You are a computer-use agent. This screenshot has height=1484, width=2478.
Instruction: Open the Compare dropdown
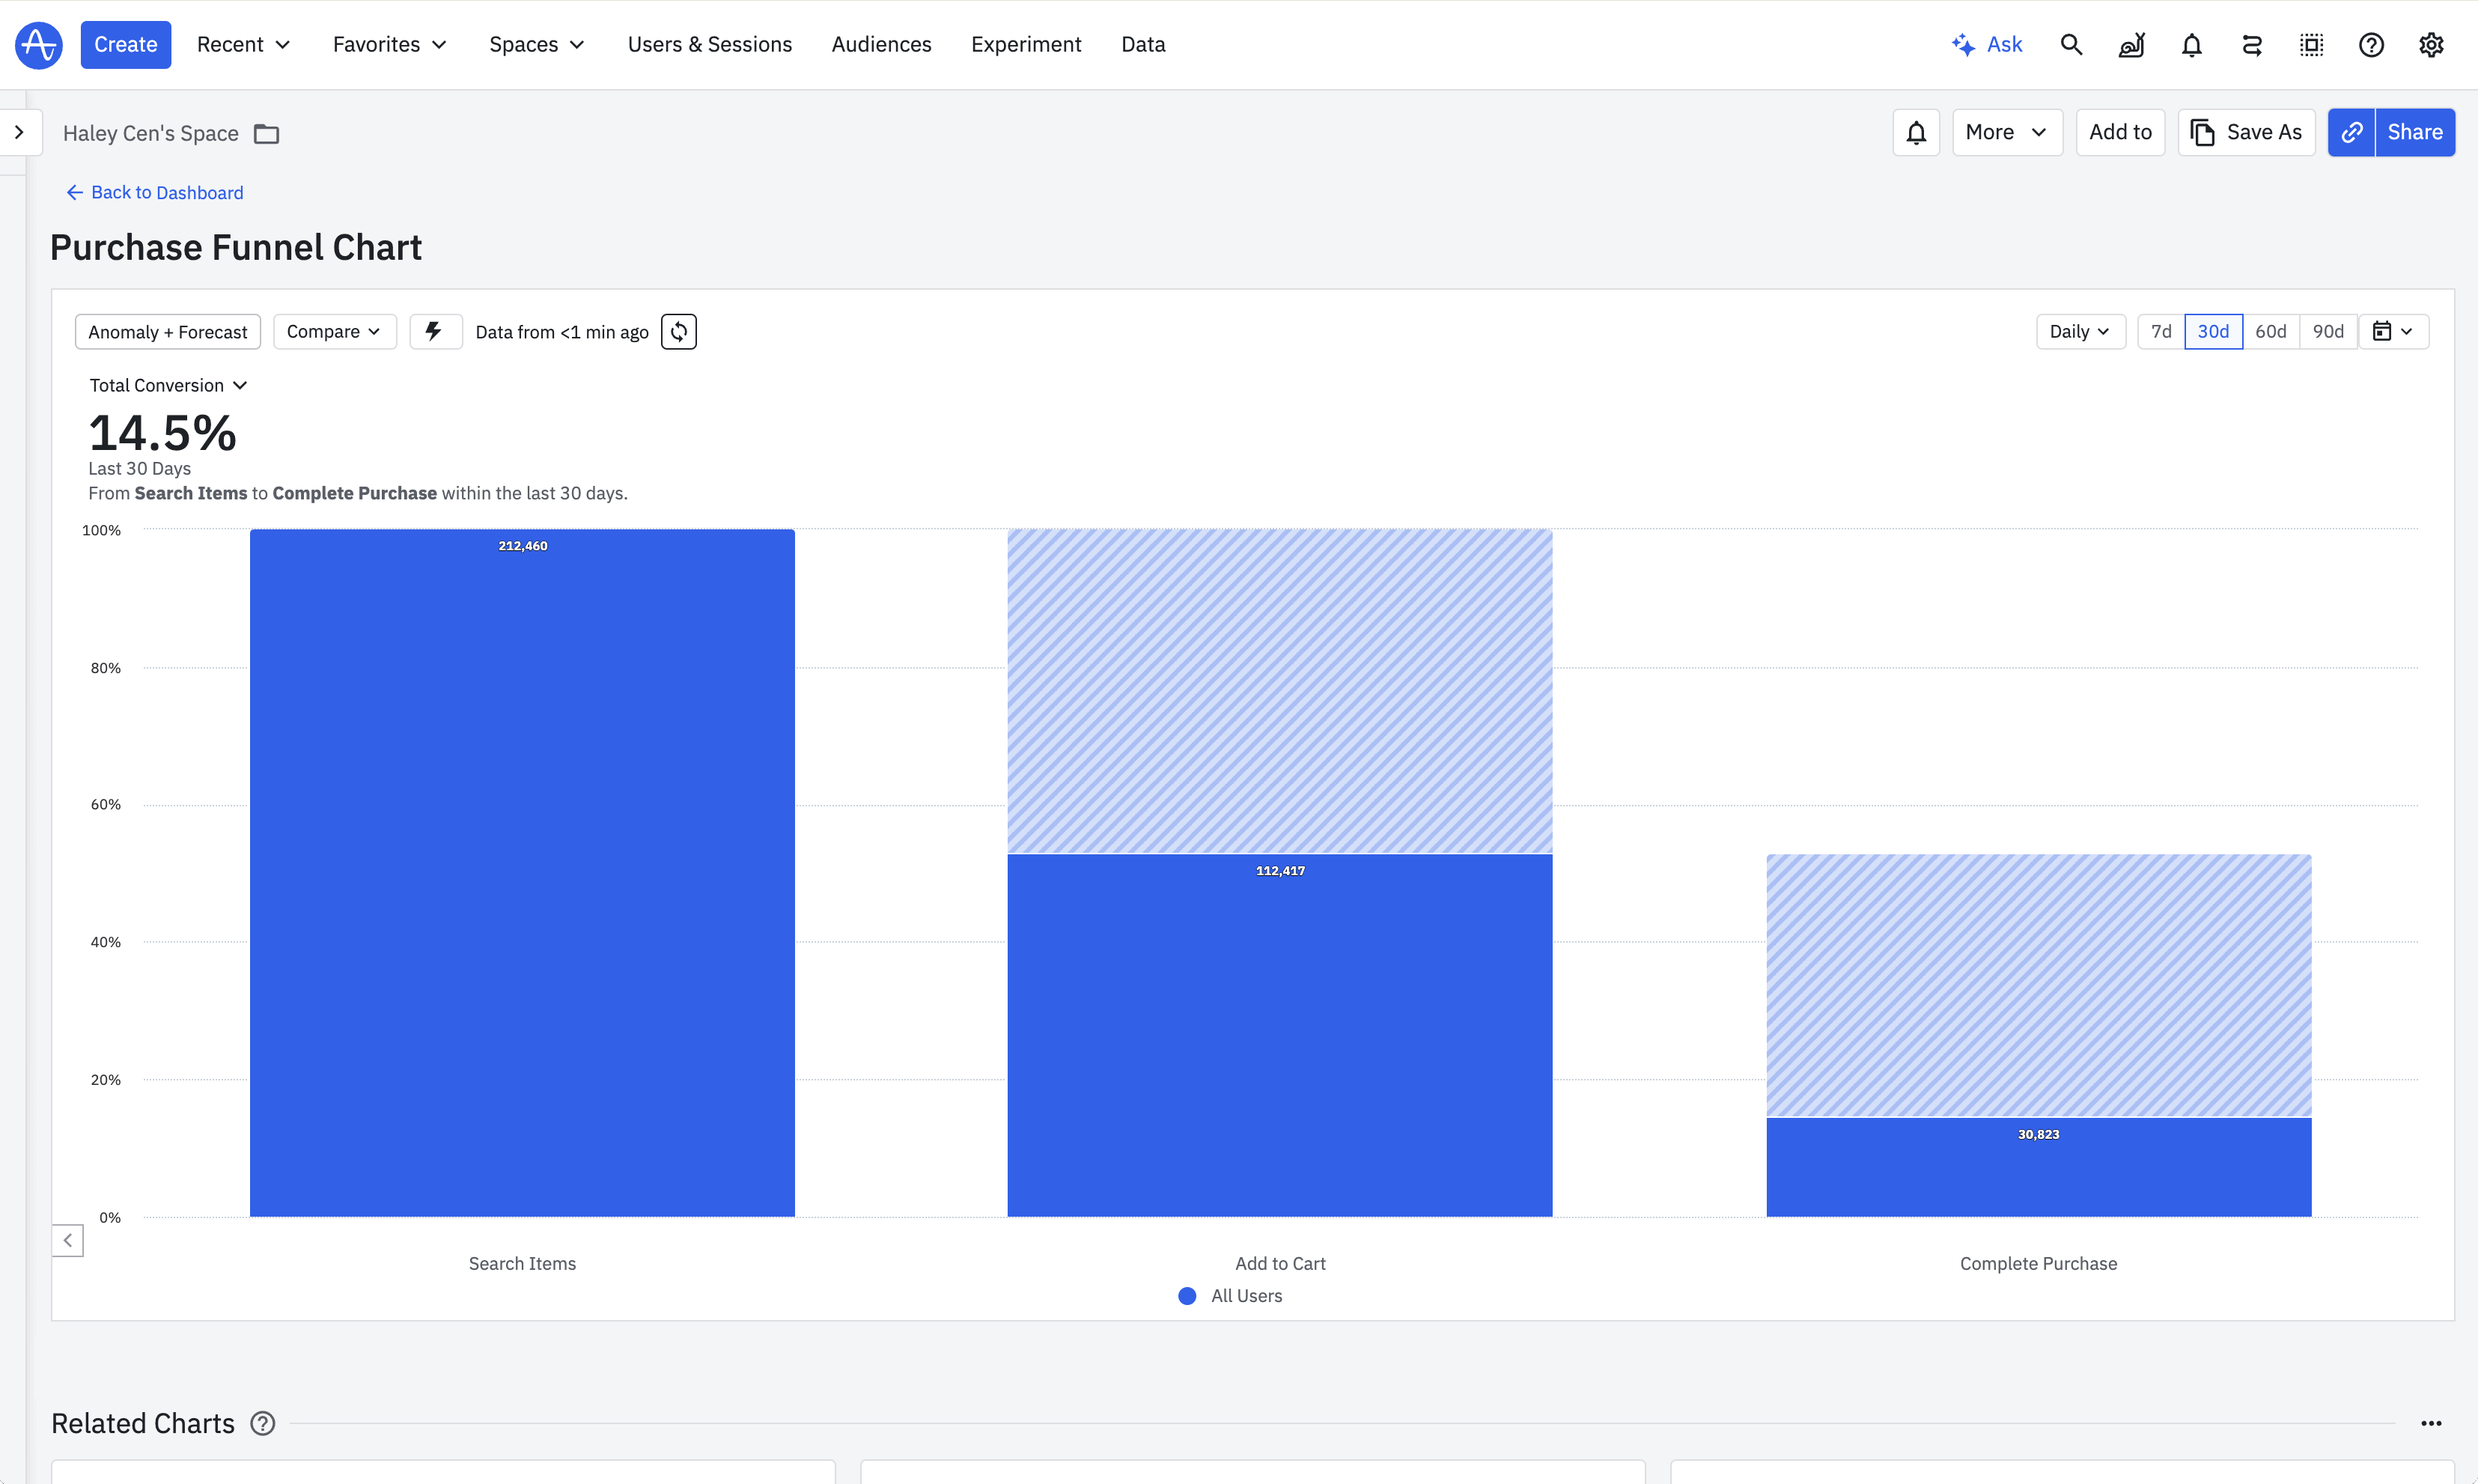(334, 332)
